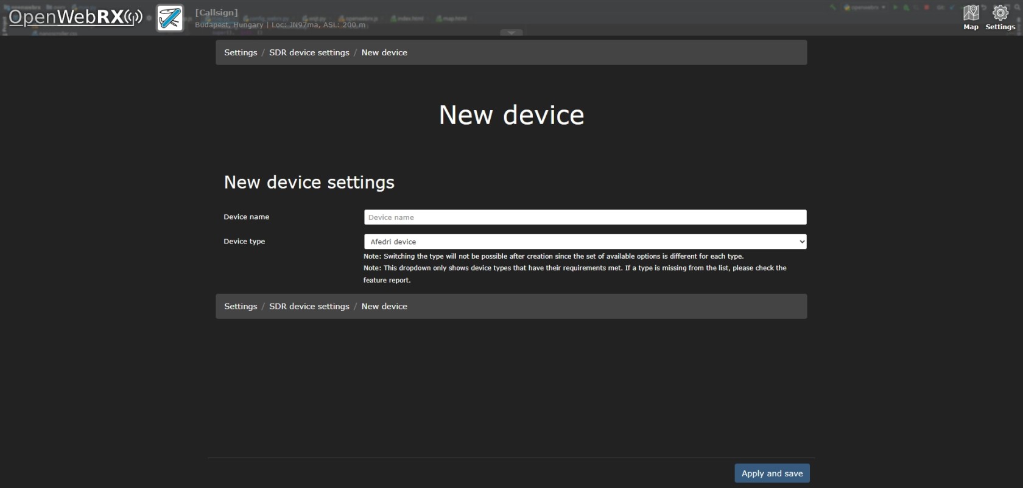This screenshot has height=488, width=1023.
Task: Open the Settings gear icon
Action: (1000, 17)
